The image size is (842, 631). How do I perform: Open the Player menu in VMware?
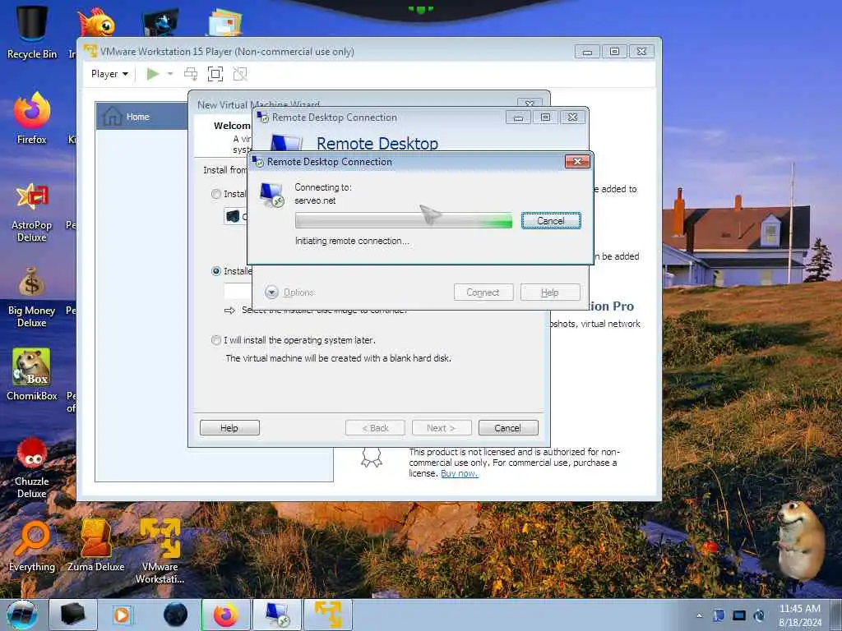[x=109, y=74]
